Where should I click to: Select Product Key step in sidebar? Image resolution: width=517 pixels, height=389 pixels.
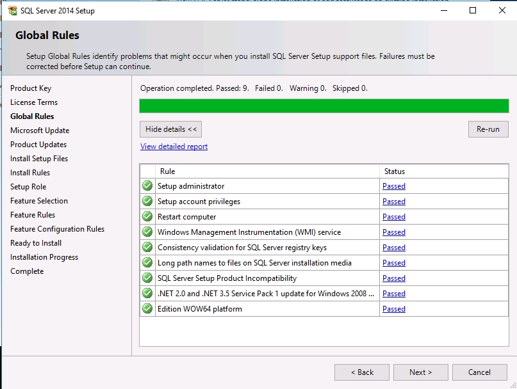31,88
